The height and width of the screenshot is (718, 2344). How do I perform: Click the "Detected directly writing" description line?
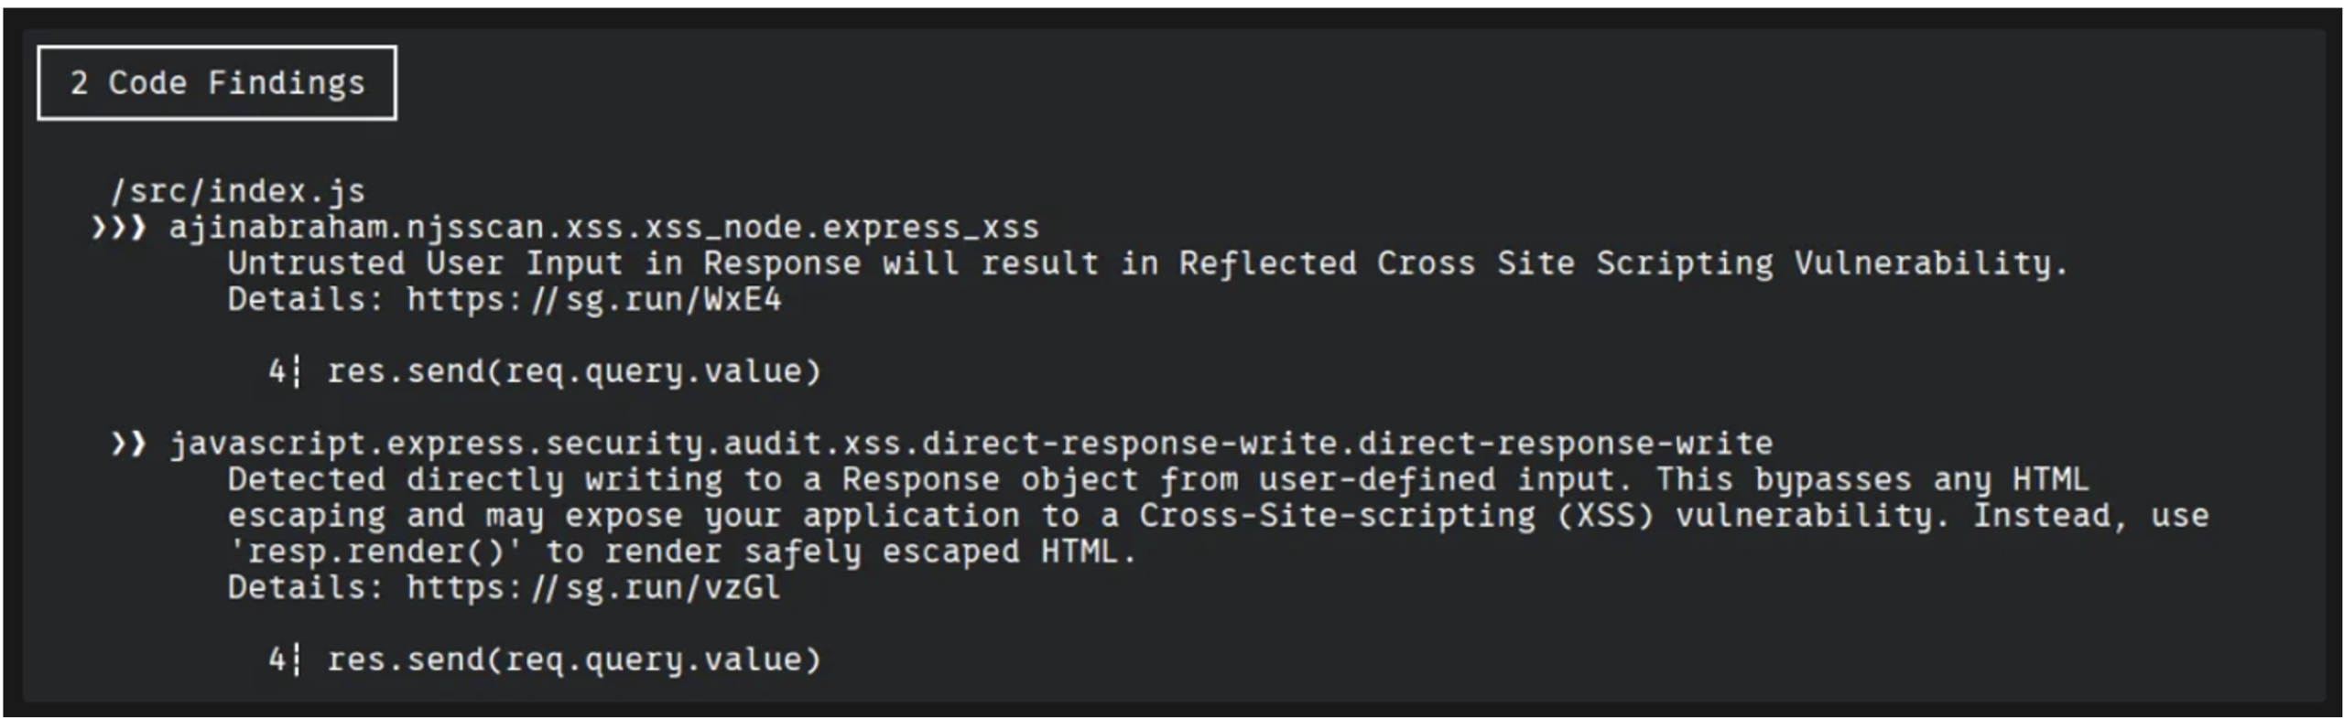coord(1157,479)
